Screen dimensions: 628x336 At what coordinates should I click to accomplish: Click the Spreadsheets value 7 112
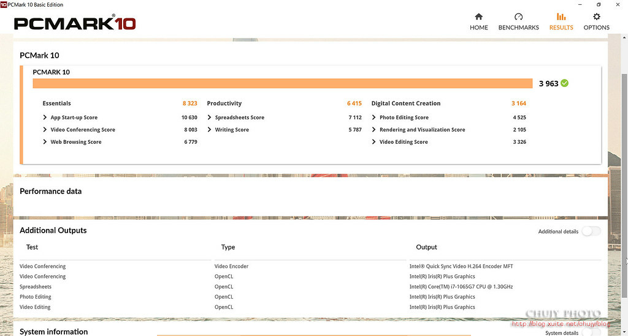(355, 118)
